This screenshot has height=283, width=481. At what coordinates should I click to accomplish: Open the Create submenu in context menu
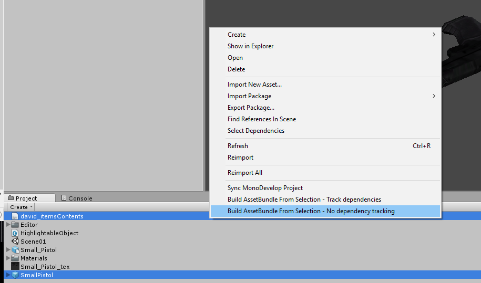click(325, 35)
